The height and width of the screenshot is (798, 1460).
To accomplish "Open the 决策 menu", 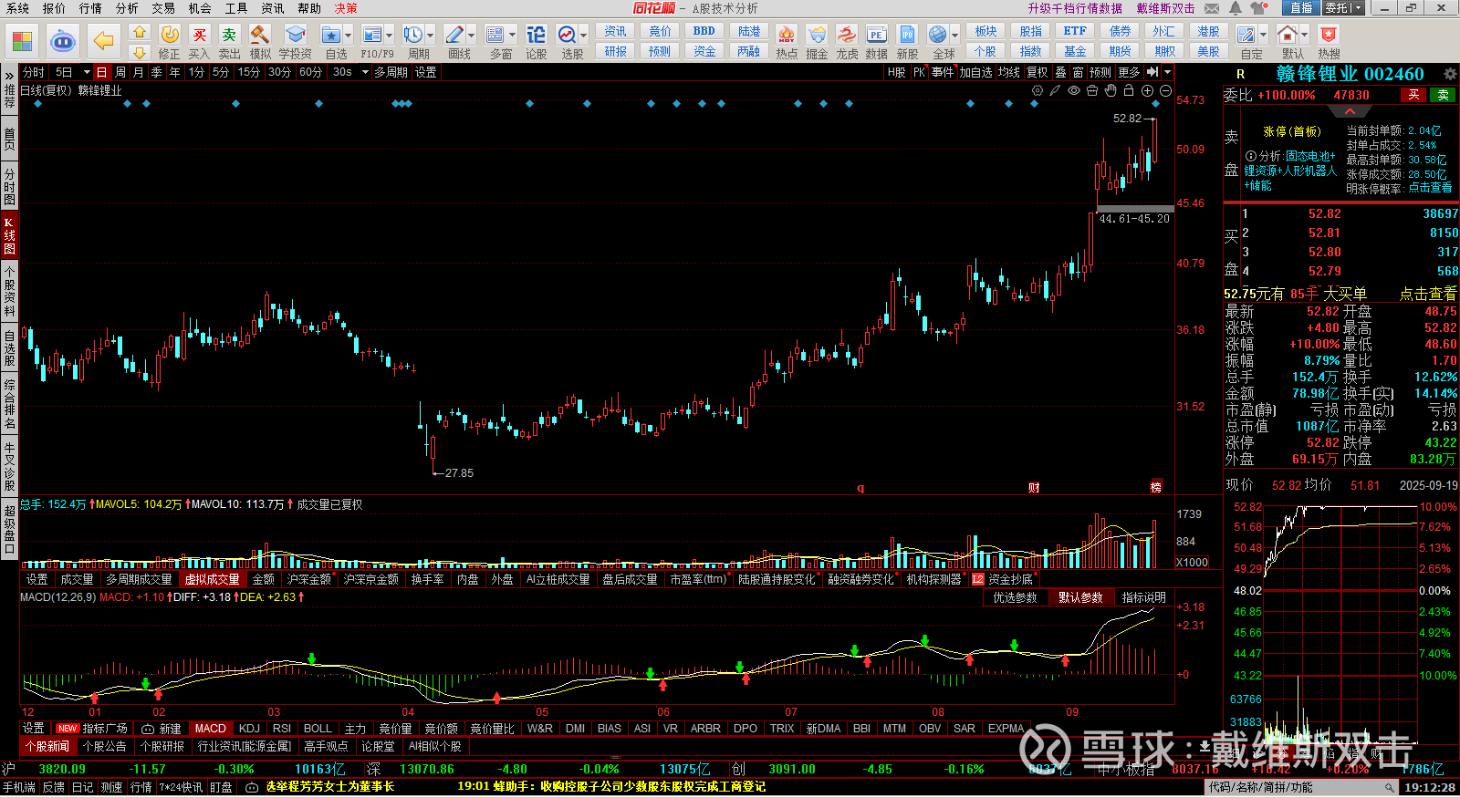I will (346, 8).
